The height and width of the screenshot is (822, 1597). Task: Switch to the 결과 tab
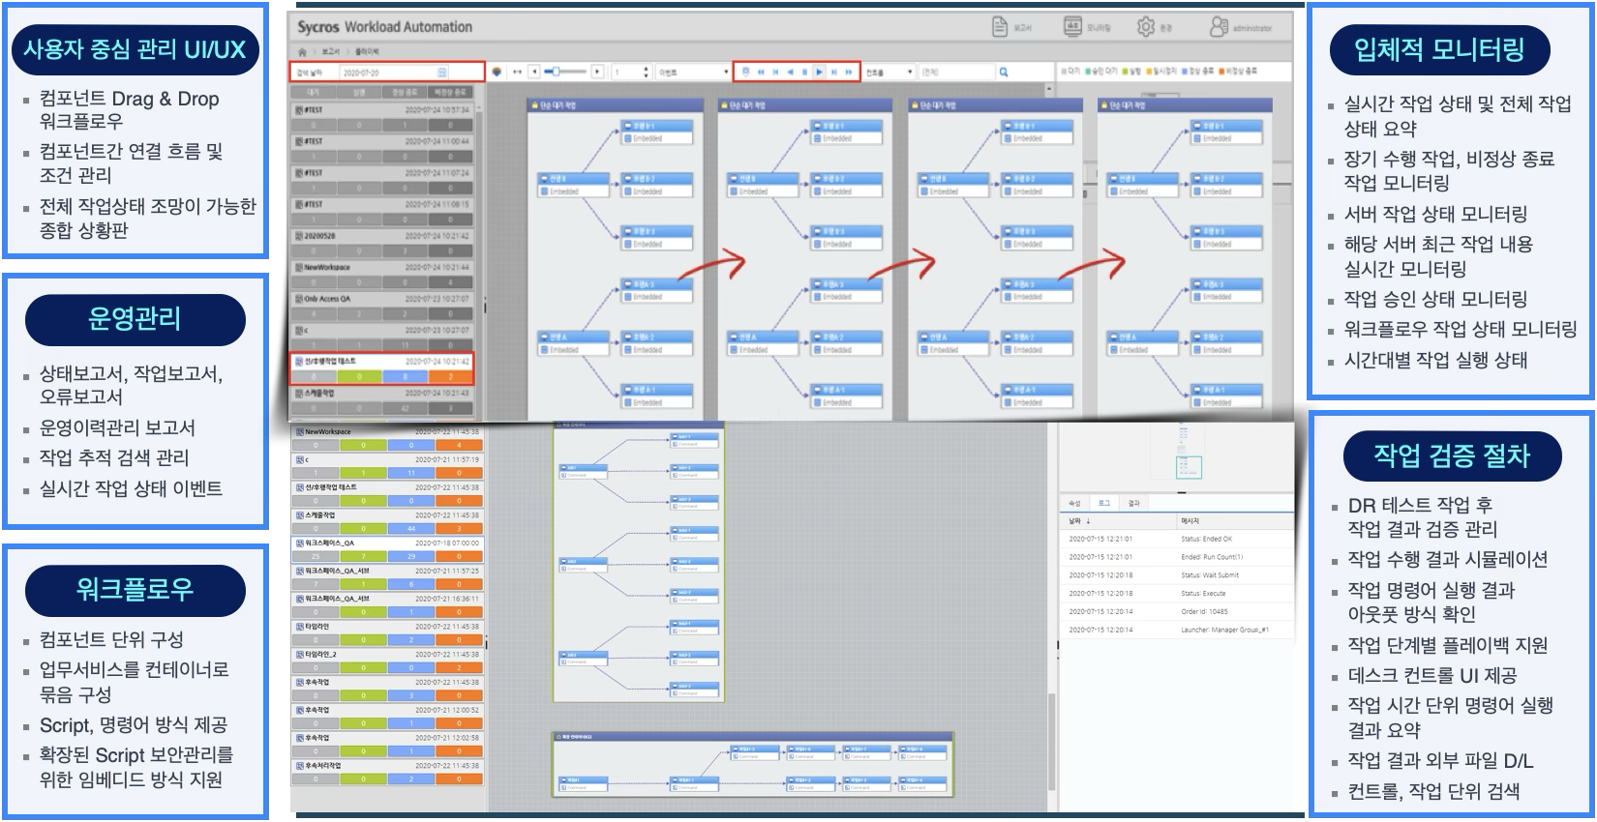click(1134, 503)
